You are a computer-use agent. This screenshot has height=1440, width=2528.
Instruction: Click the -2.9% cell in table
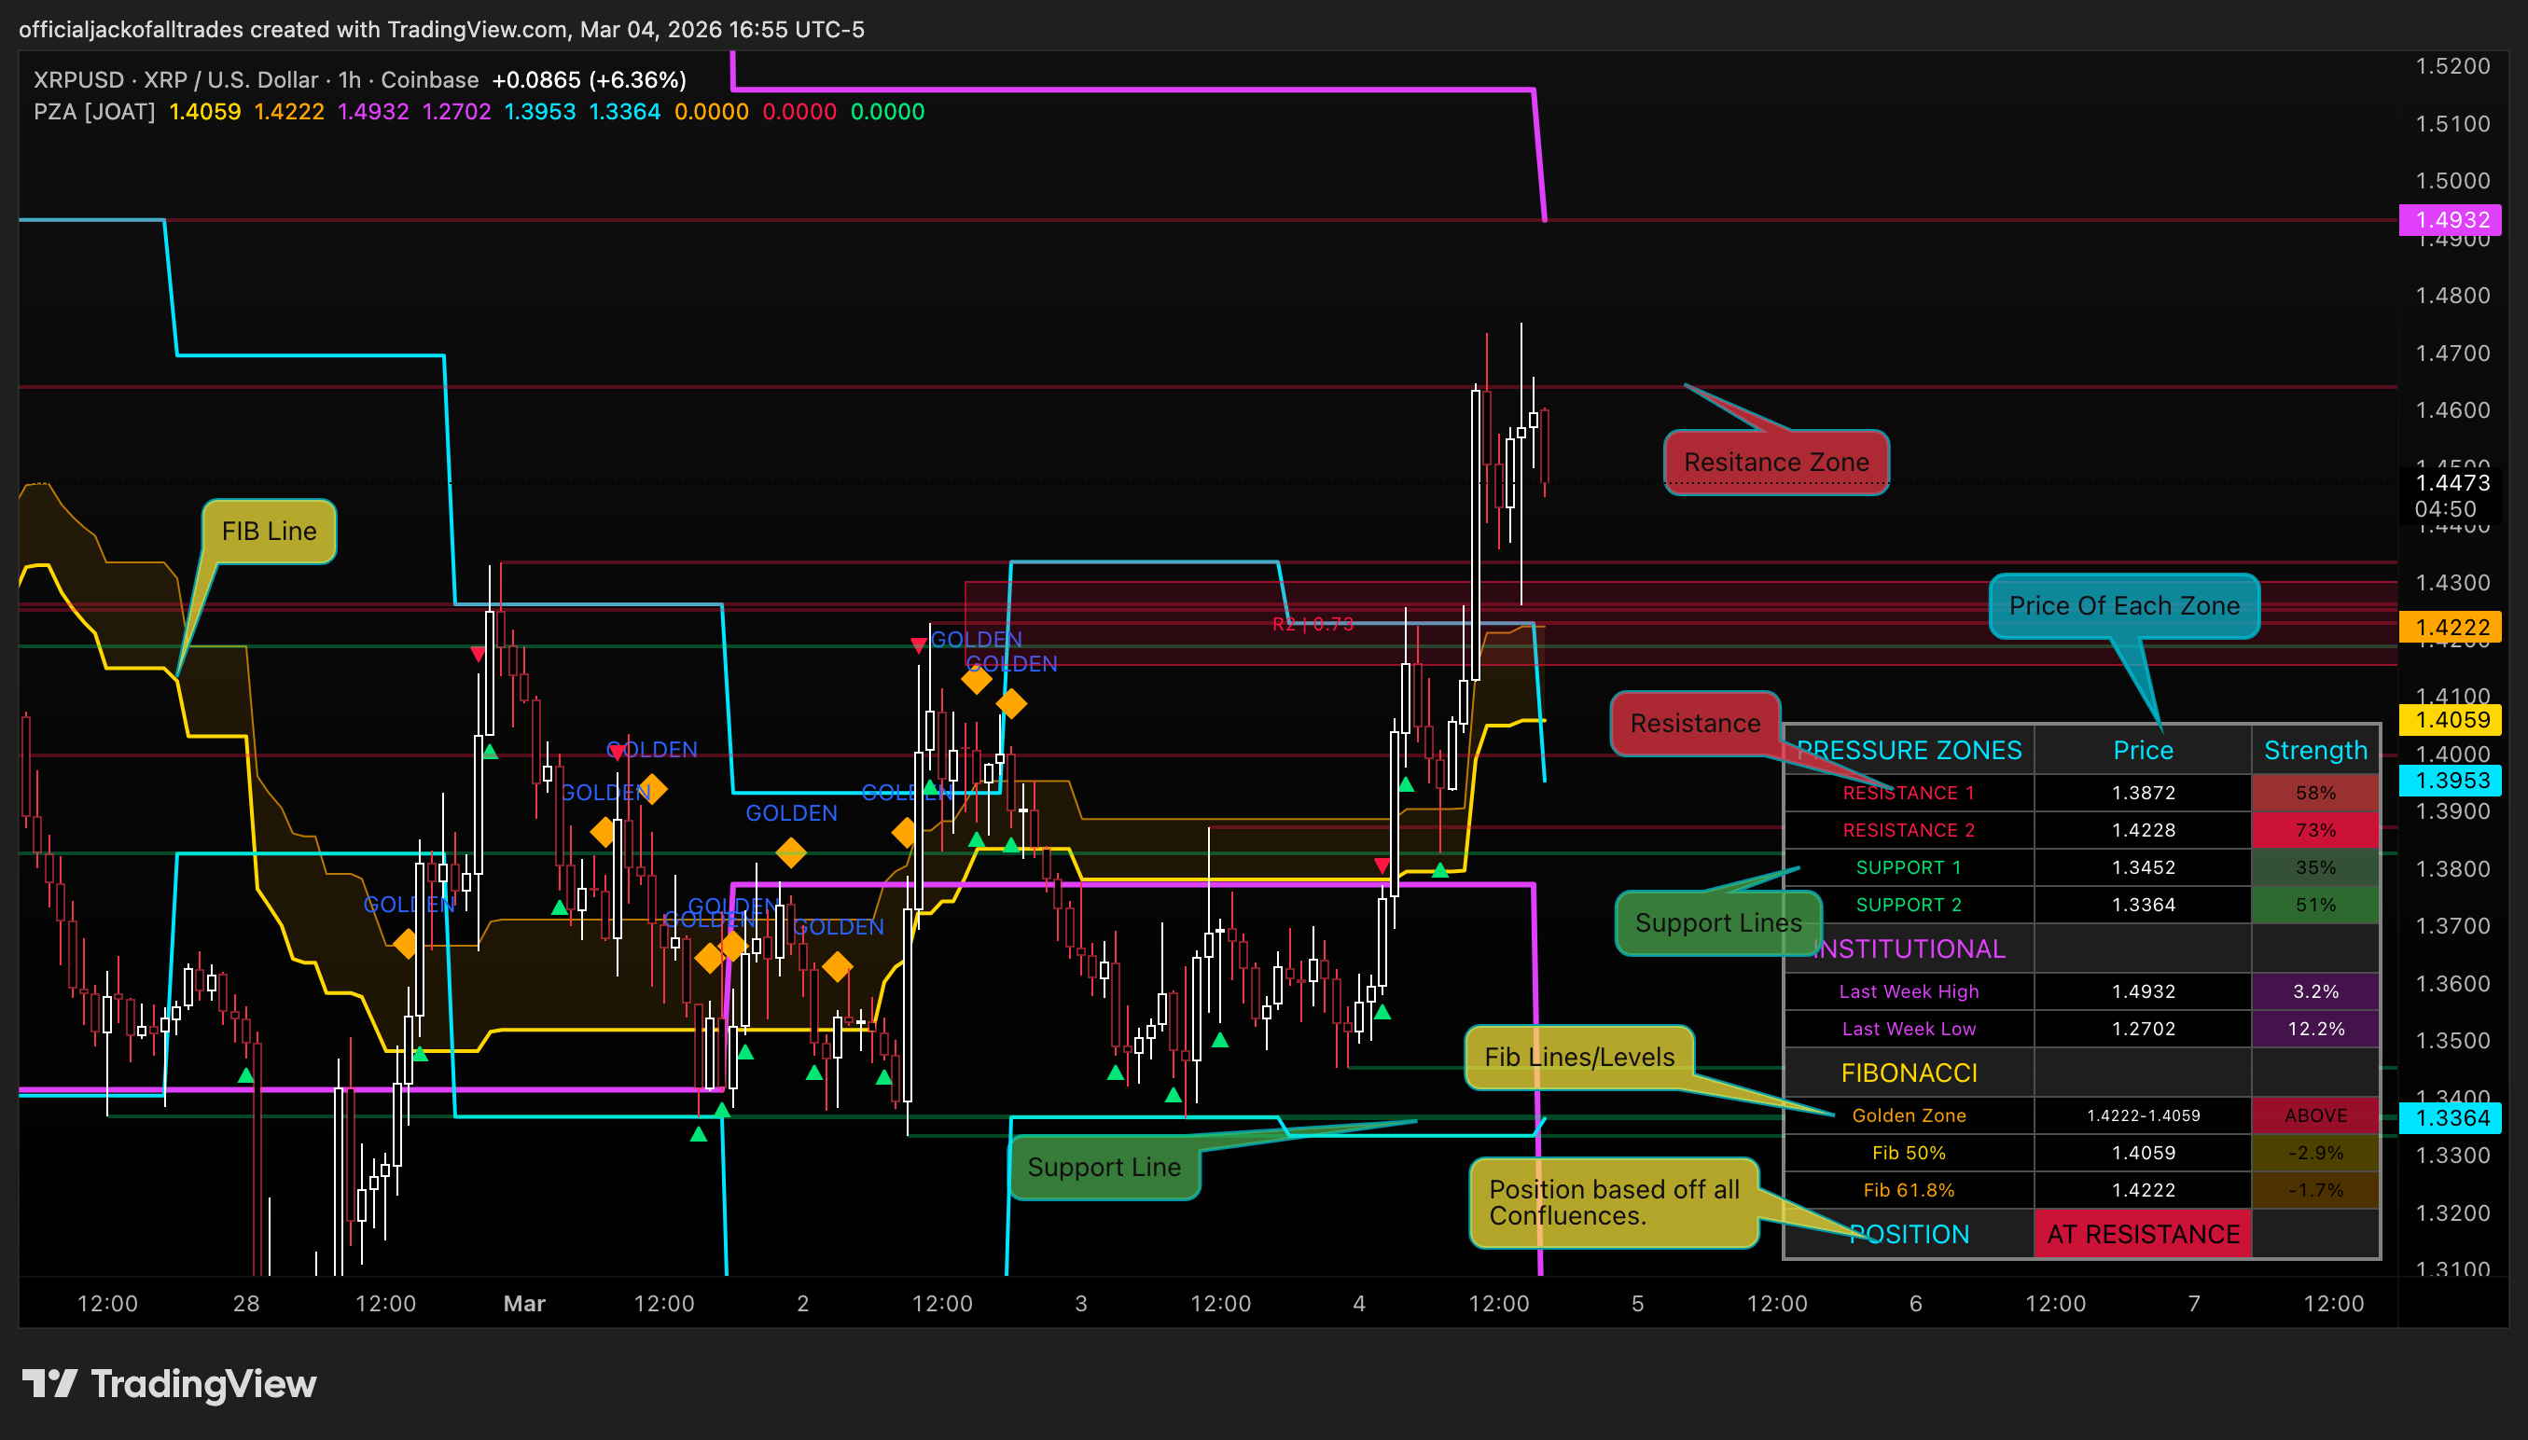(2315, 1153)
